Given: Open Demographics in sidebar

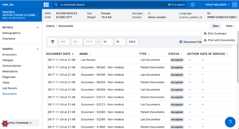Looking at the screenshot, I should 11,33.
